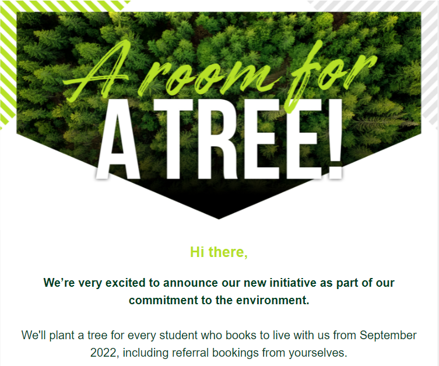Click the large white letter 'A' in headline
The image size is (439, 366).
[x=118, y=139]
